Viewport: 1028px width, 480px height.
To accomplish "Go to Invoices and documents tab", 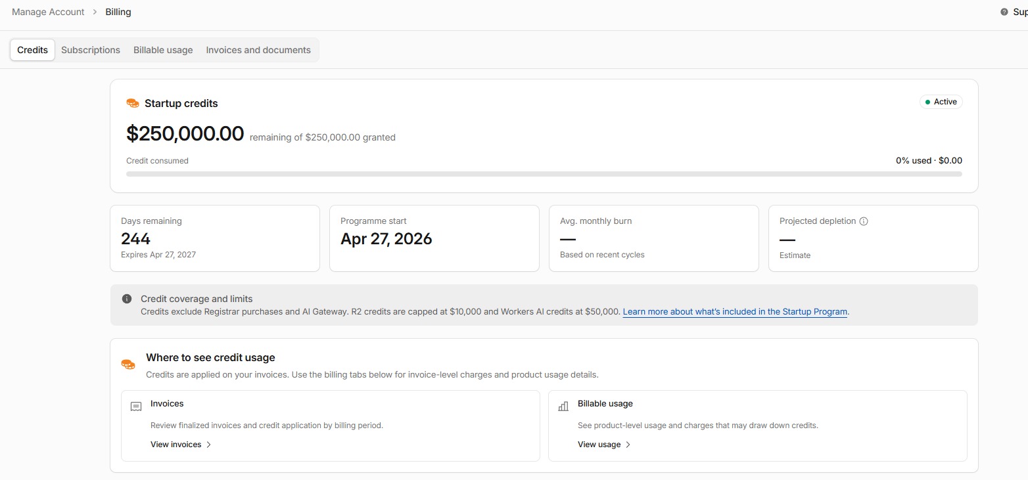I will (x=258, y=50).
